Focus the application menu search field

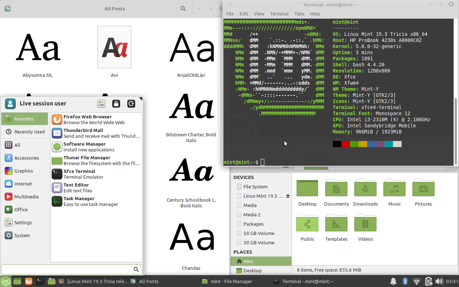(72, 269)
